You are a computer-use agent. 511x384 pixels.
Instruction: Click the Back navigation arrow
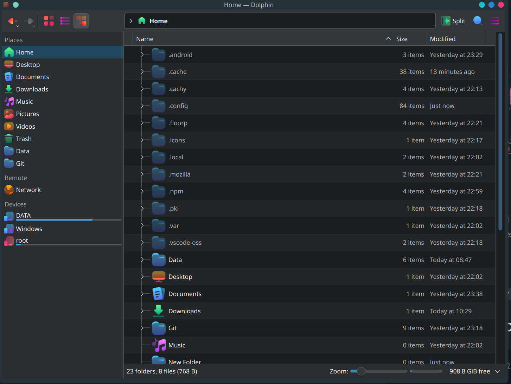pyautogui.click(x=12, y=21)
